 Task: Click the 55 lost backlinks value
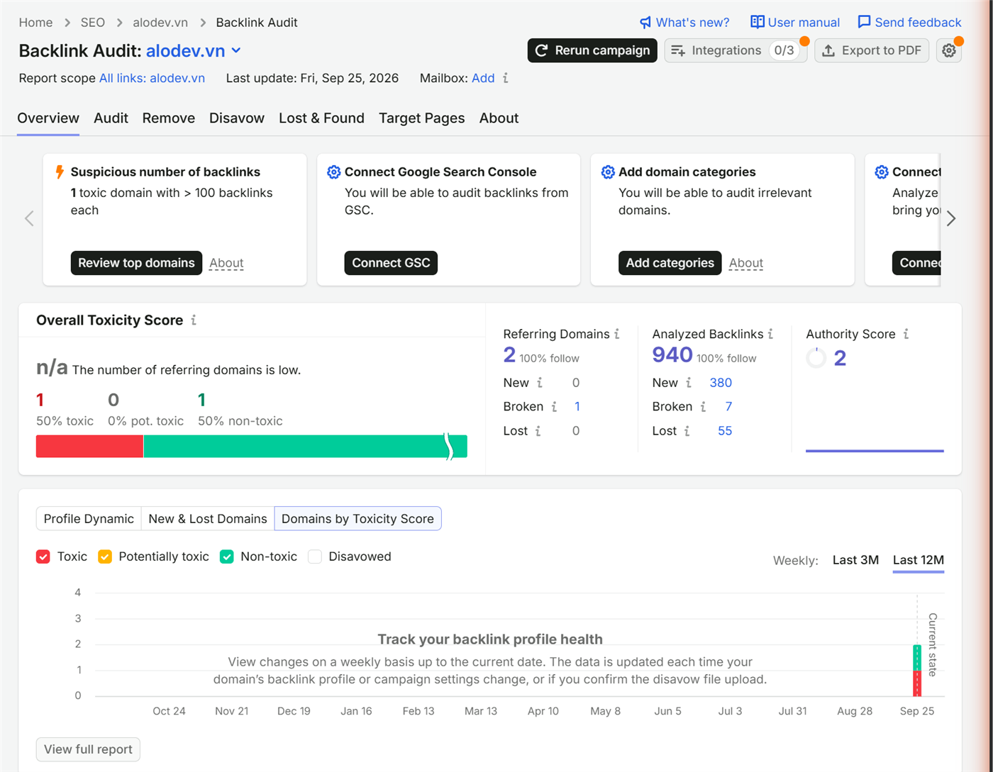(725, 431)
